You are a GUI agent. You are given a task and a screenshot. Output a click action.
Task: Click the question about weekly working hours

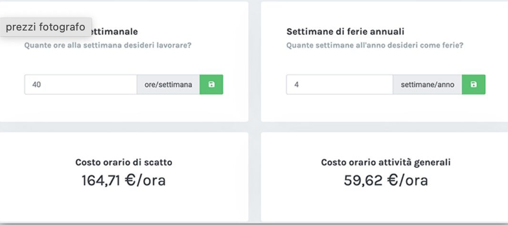click(111, 45)
